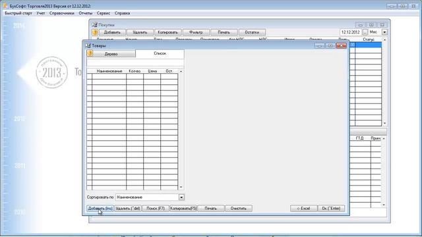This screenshot has height=237, width=422.
Task: Click the Остатки button in Покупки
Action: click(252, 32)
